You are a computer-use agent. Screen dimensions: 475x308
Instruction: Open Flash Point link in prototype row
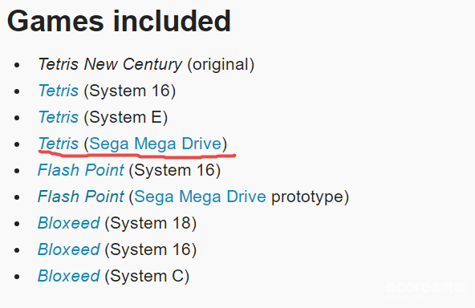[80, 197]
